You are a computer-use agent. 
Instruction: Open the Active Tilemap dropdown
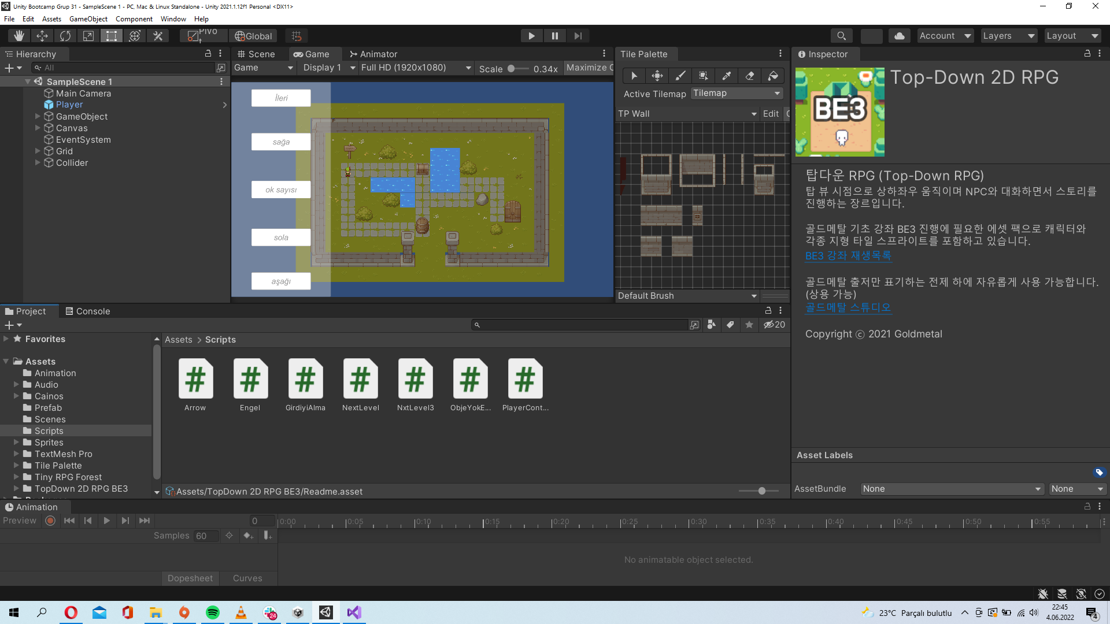pyautogui.click(x=737, y=93)
